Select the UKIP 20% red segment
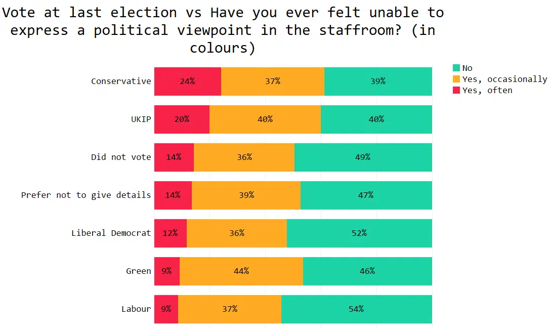Image resolution: width=550 pixels, height=328 pixels. (x=182, y=119)
